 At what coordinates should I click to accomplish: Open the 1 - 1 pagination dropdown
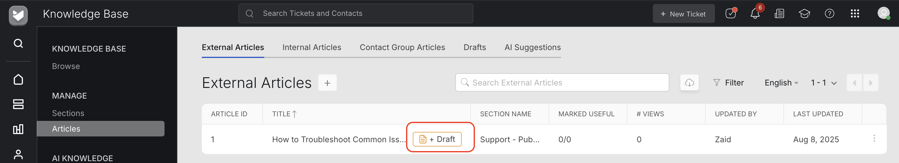point(823,83)
